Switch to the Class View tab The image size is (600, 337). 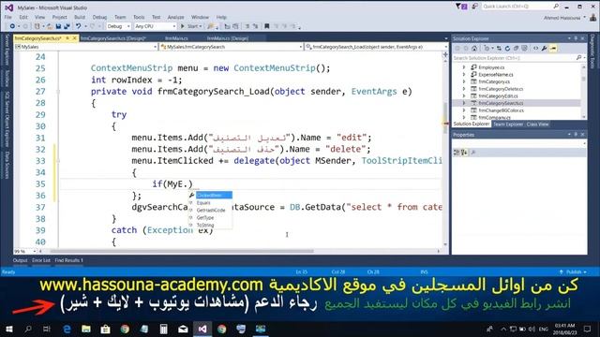pos(537,125)
